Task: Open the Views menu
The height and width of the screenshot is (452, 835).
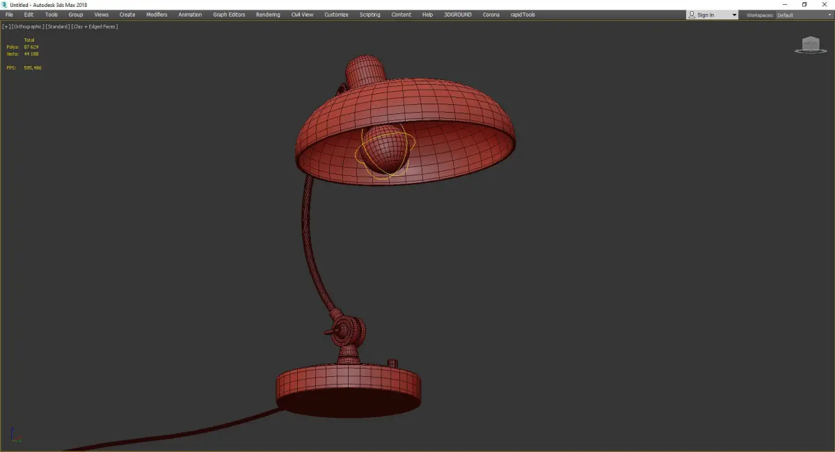Action: [x=102, y=15]
